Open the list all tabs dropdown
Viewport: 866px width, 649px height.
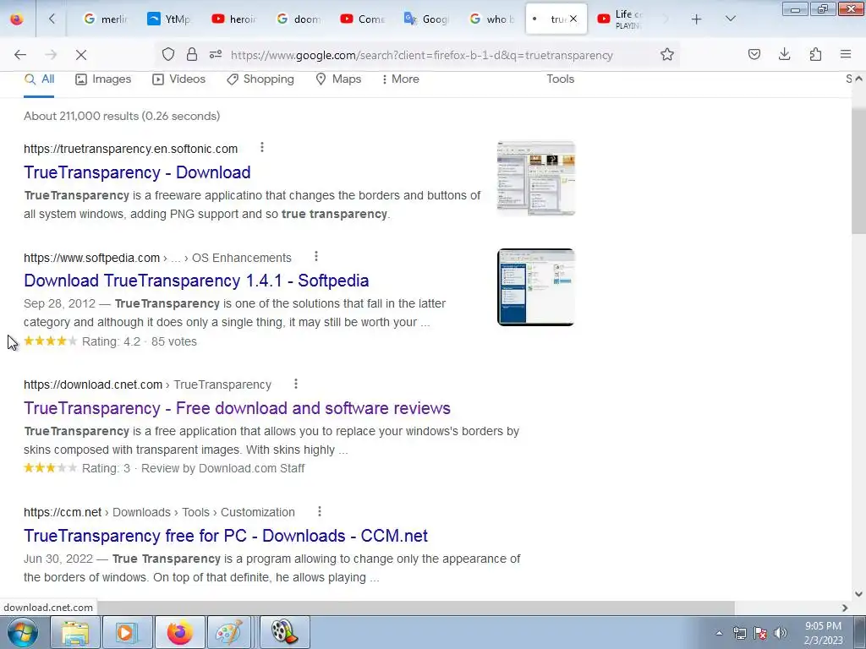coord(730,19)
